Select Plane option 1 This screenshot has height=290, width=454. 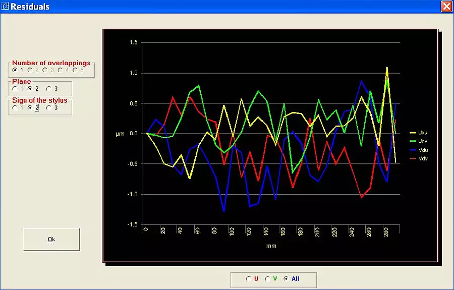coord(15,89)
